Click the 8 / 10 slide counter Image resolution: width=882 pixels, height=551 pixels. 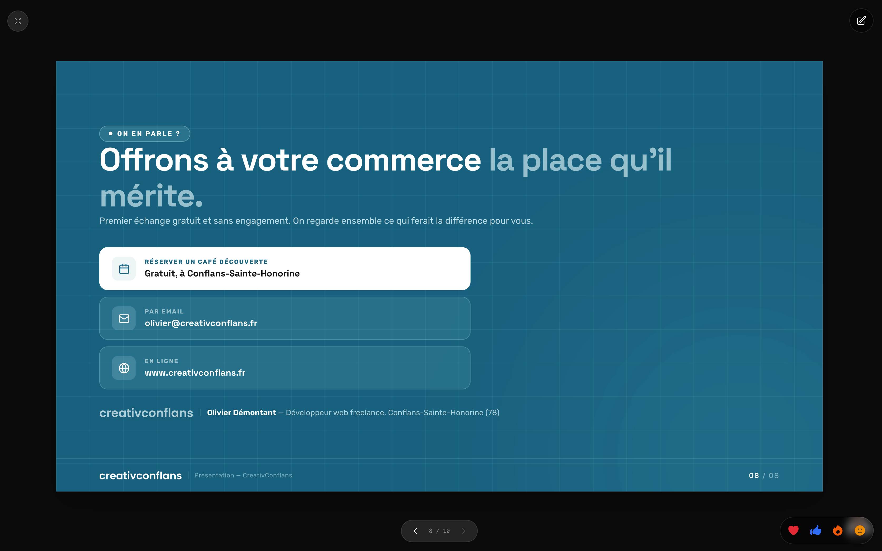[x=439, y=531]
